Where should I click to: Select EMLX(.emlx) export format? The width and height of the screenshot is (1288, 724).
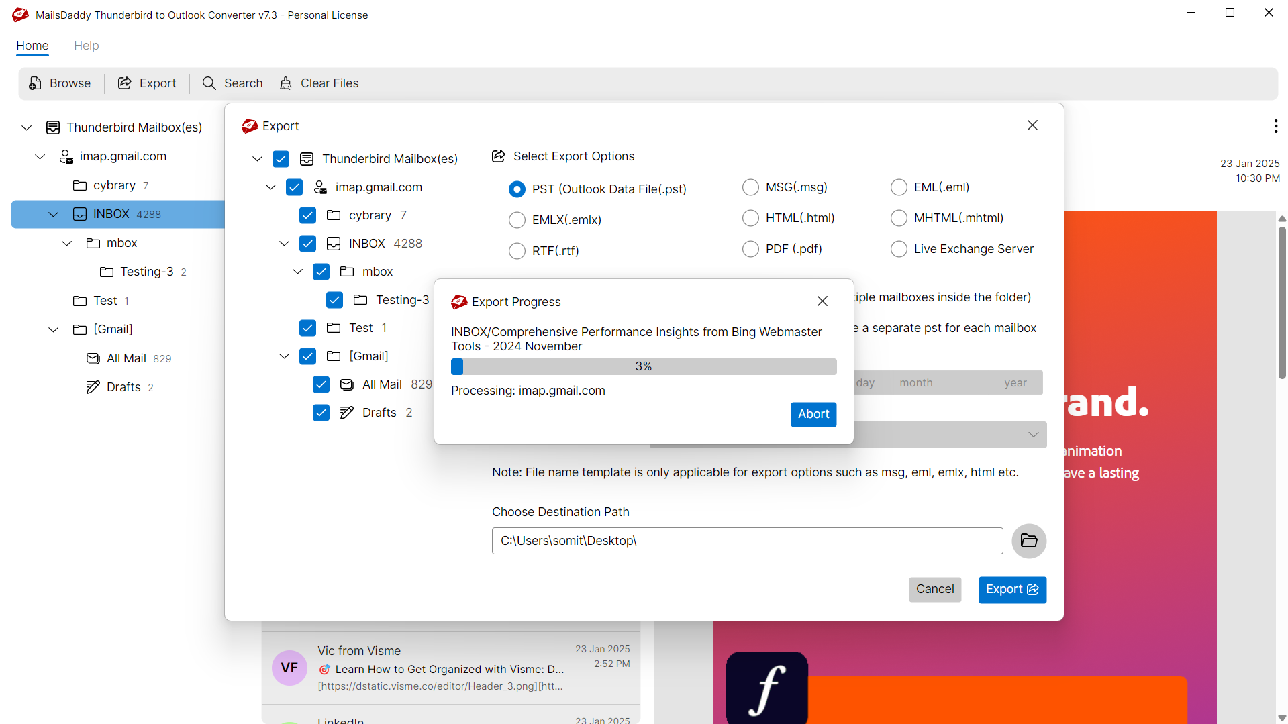point(517,220)
